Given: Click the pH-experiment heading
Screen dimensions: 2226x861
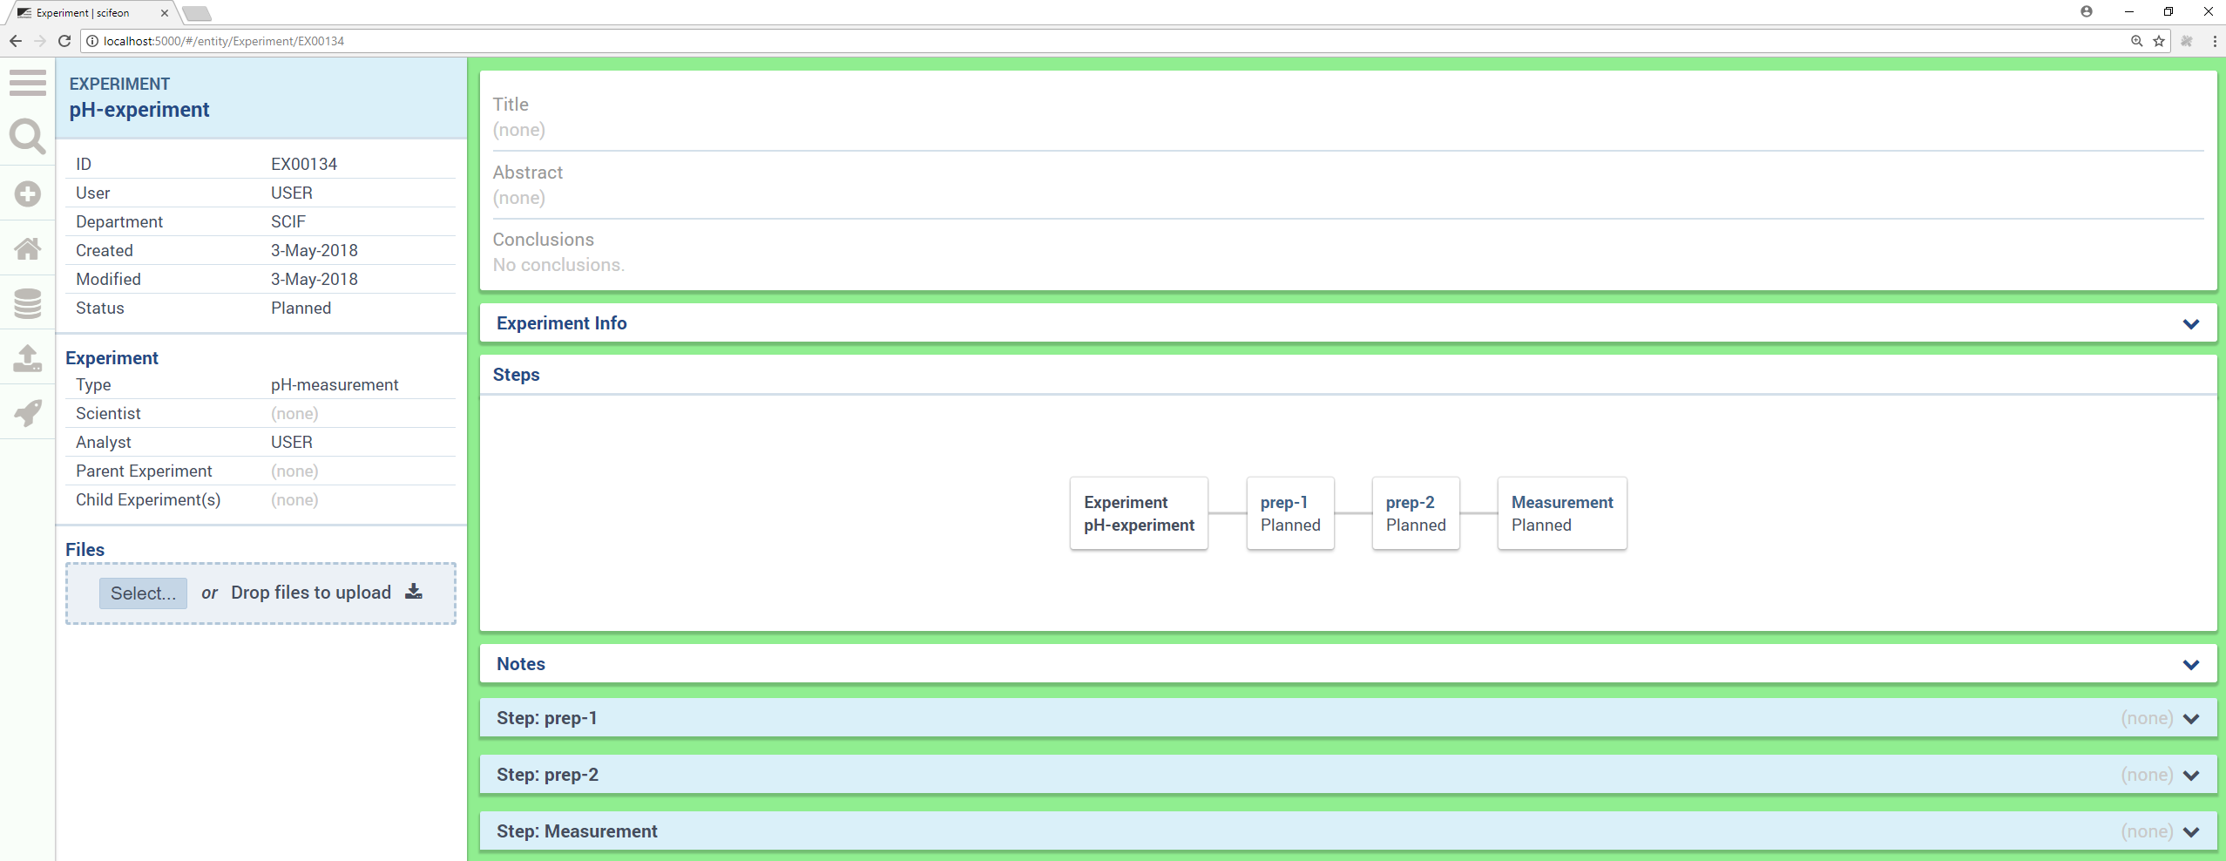Looking at the screenshot, I should point(139,110).
